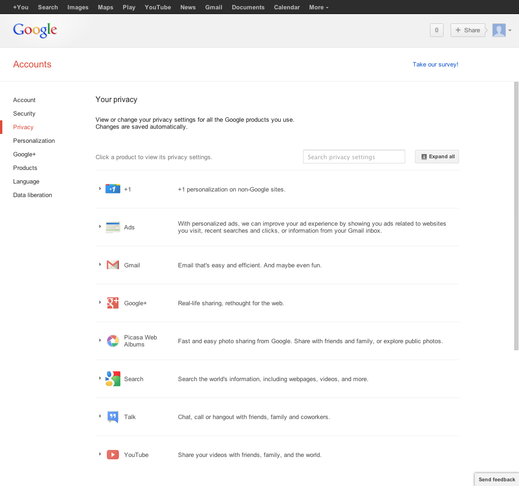Expand the +1 privacy row
519x486 pixels.
[x=100, y=189]
